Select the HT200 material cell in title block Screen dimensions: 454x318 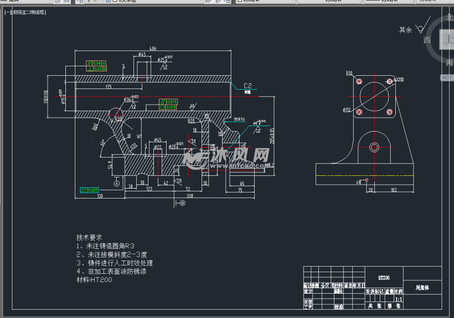pos(384,278)
